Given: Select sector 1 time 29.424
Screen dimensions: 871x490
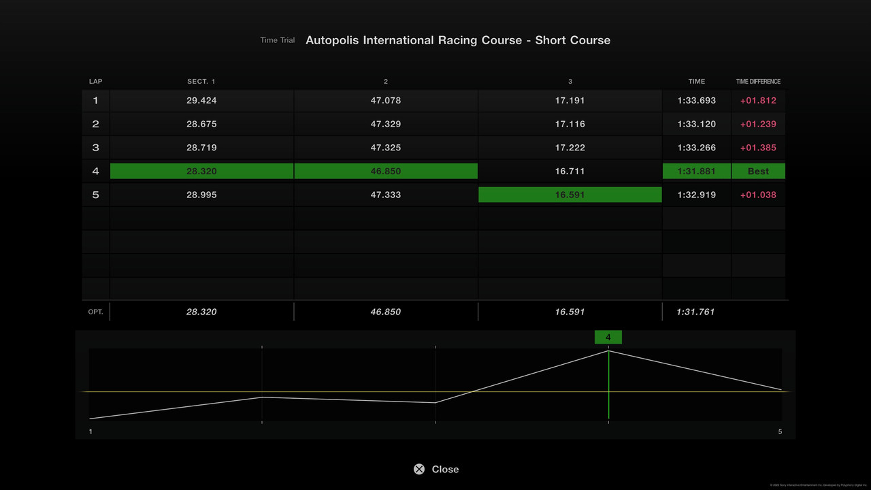Looking at the screenshot, I should pos(201,100).
